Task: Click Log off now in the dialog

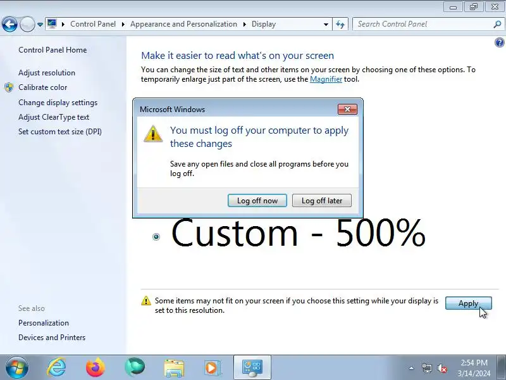Action: point(257,201)
